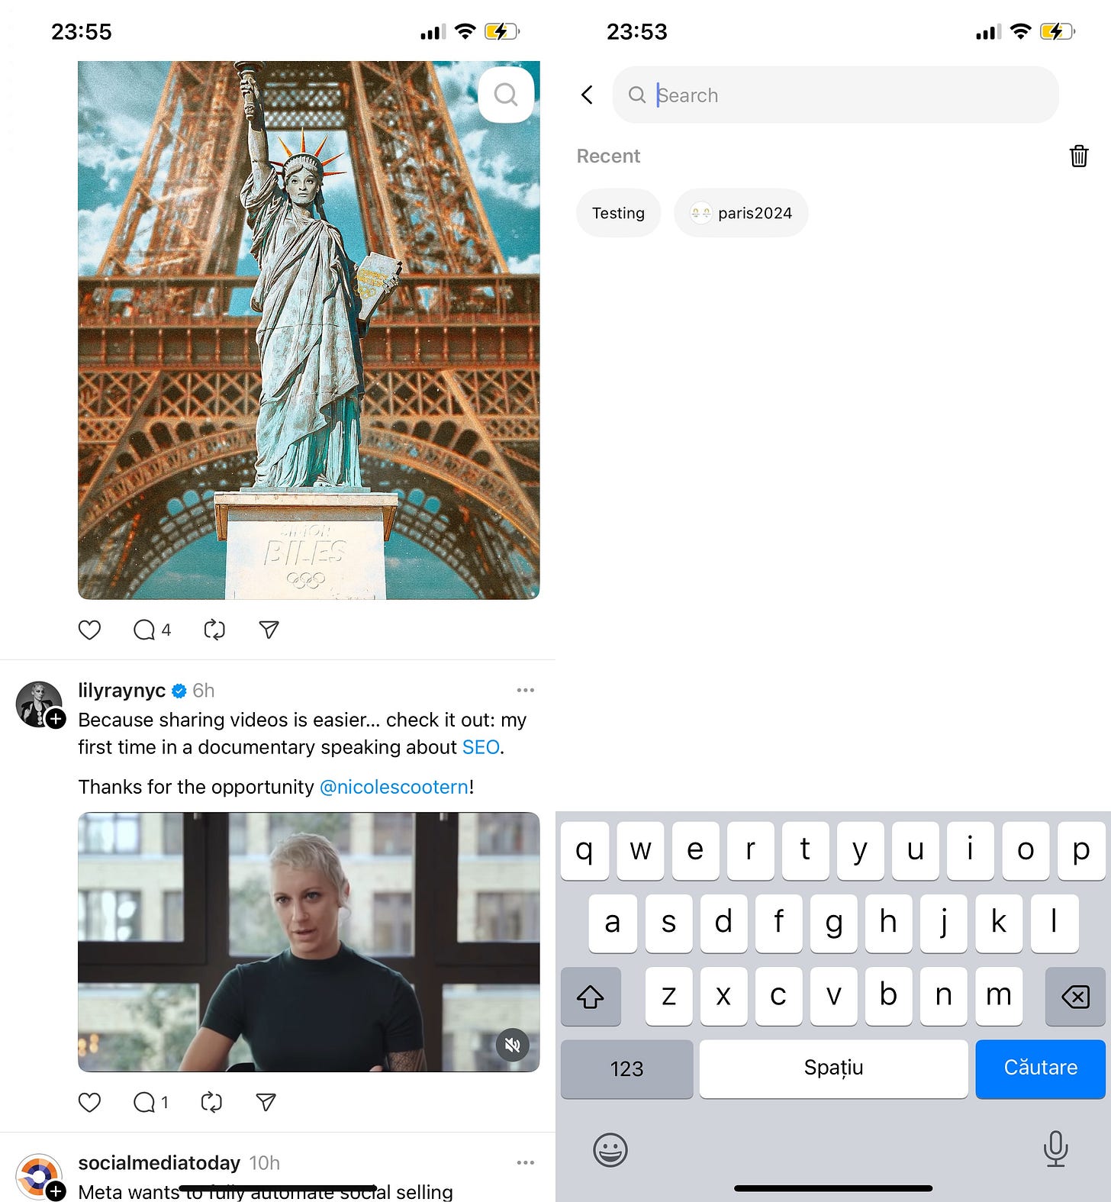Image resolution: width=1111 pixels, height=1202 pixels.
Task: Follow socialmediatoday using the plus badge
Action: 56,1191
